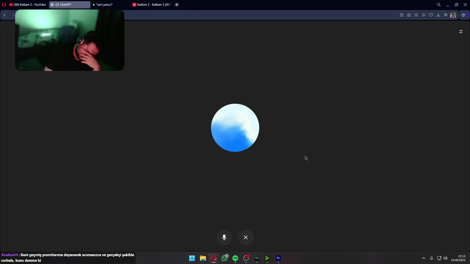Open OBS Studio from the taskbar
The image size is (470, 264).
click(x=246, y=258)
